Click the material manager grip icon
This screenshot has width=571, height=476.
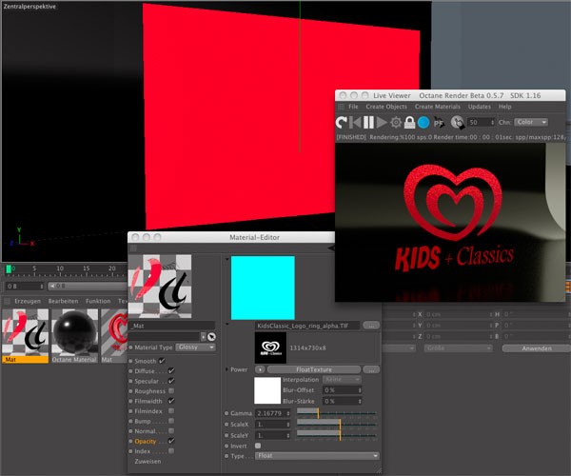(x=7, y=301)
